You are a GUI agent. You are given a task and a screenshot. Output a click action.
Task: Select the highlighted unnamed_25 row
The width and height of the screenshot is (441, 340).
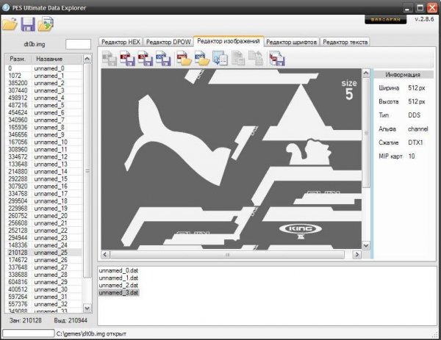click(44, 253)
